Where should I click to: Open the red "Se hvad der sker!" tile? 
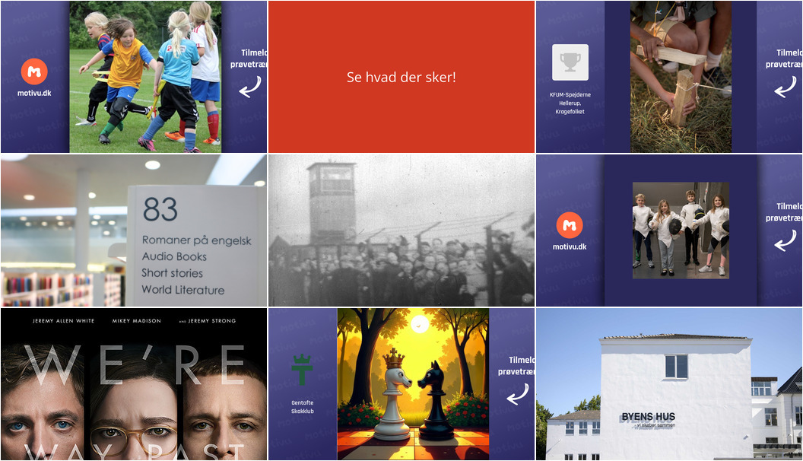[x=401, y=77]
